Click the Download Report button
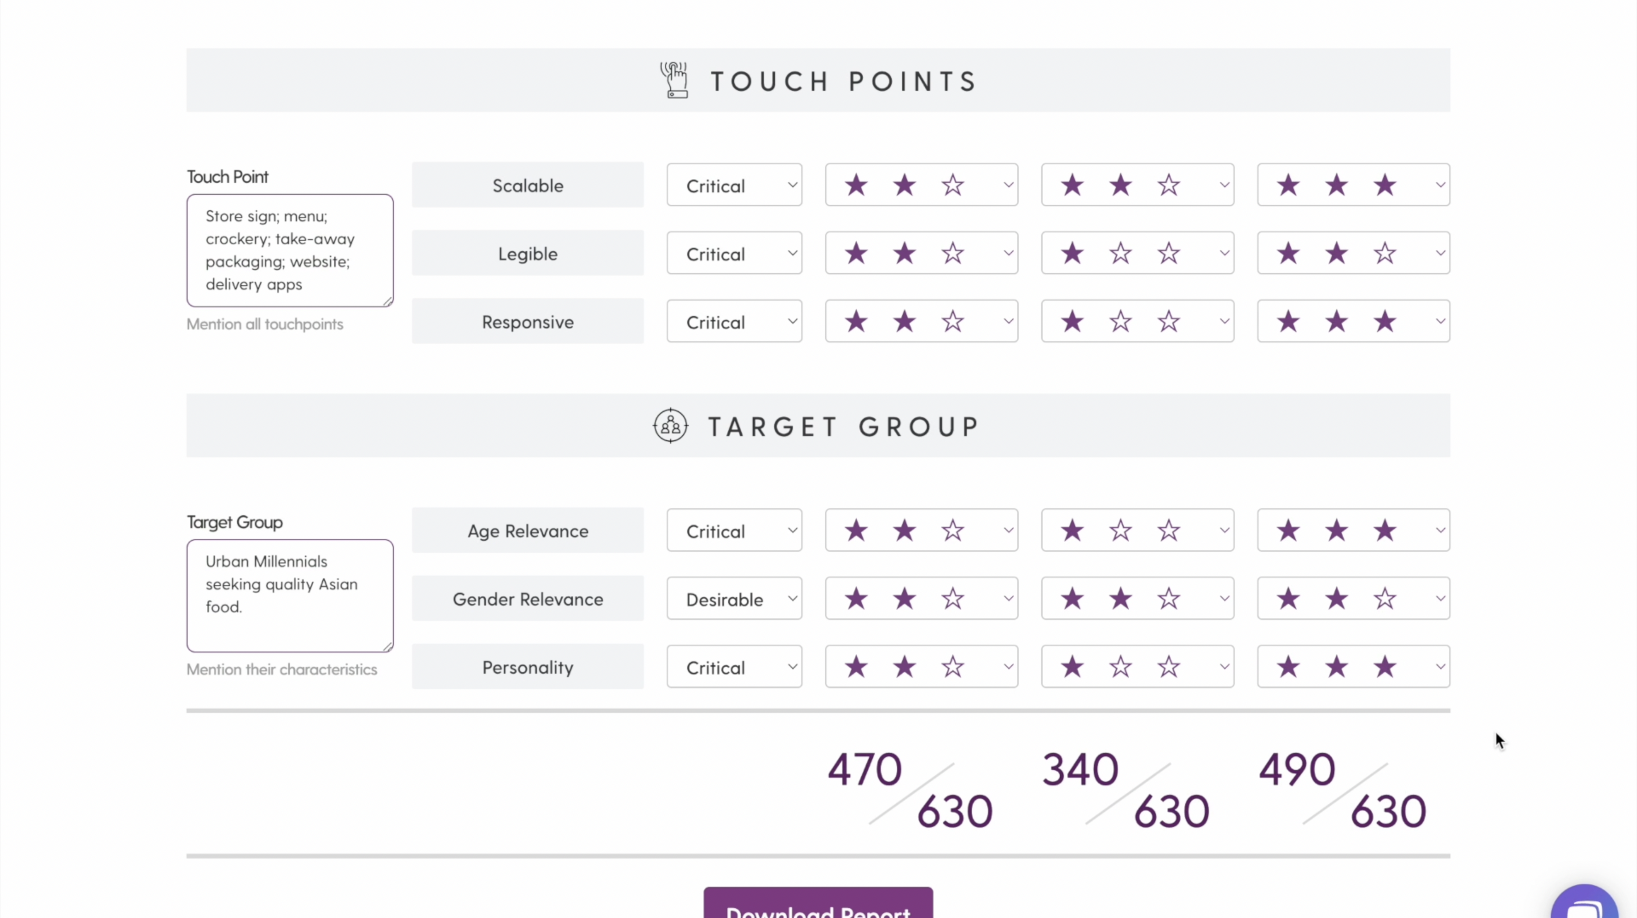 [818, 903]
